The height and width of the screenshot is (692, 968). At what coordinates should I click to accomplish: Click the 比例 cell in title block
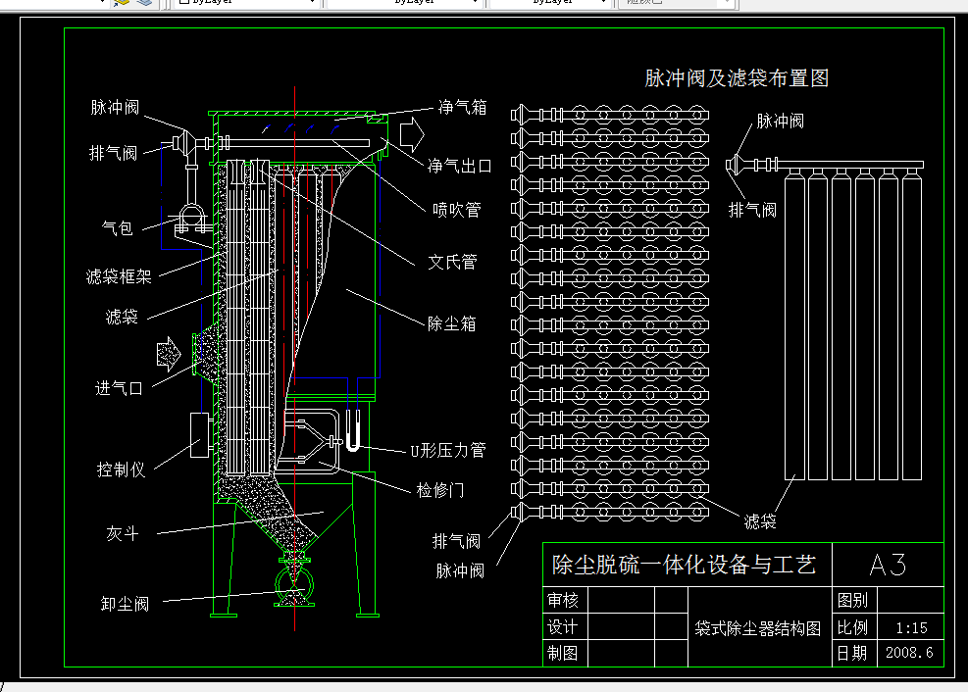tap(852, 628)
